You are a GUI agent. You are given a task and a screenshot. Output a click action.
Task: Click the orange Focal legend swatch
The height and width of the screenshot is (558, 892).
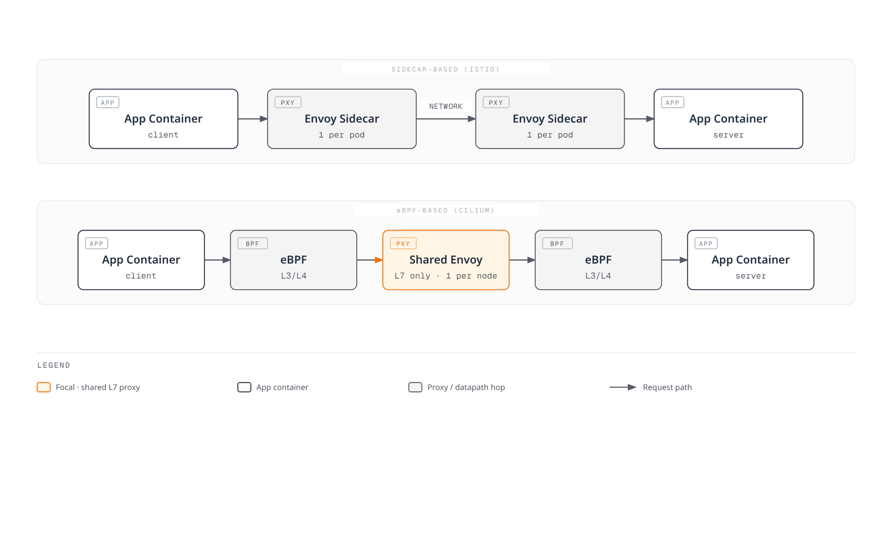coord(44,387)
